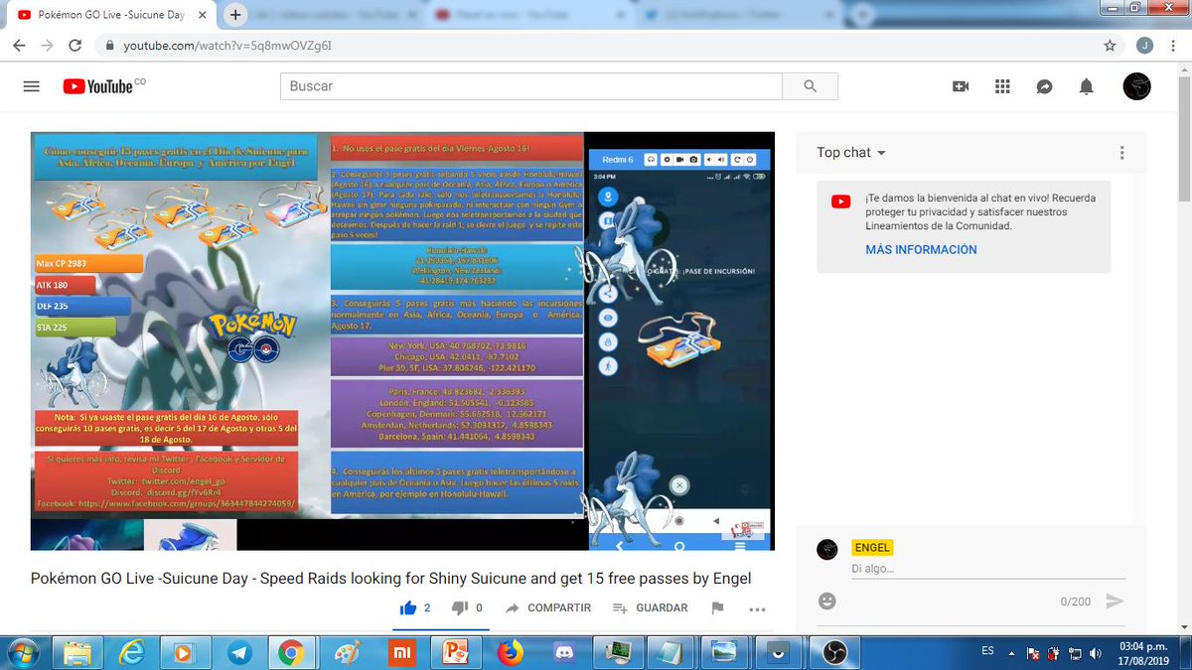Open the Windows Start button
This screenshot has width=1192, height=670.
tap(22, 652)
